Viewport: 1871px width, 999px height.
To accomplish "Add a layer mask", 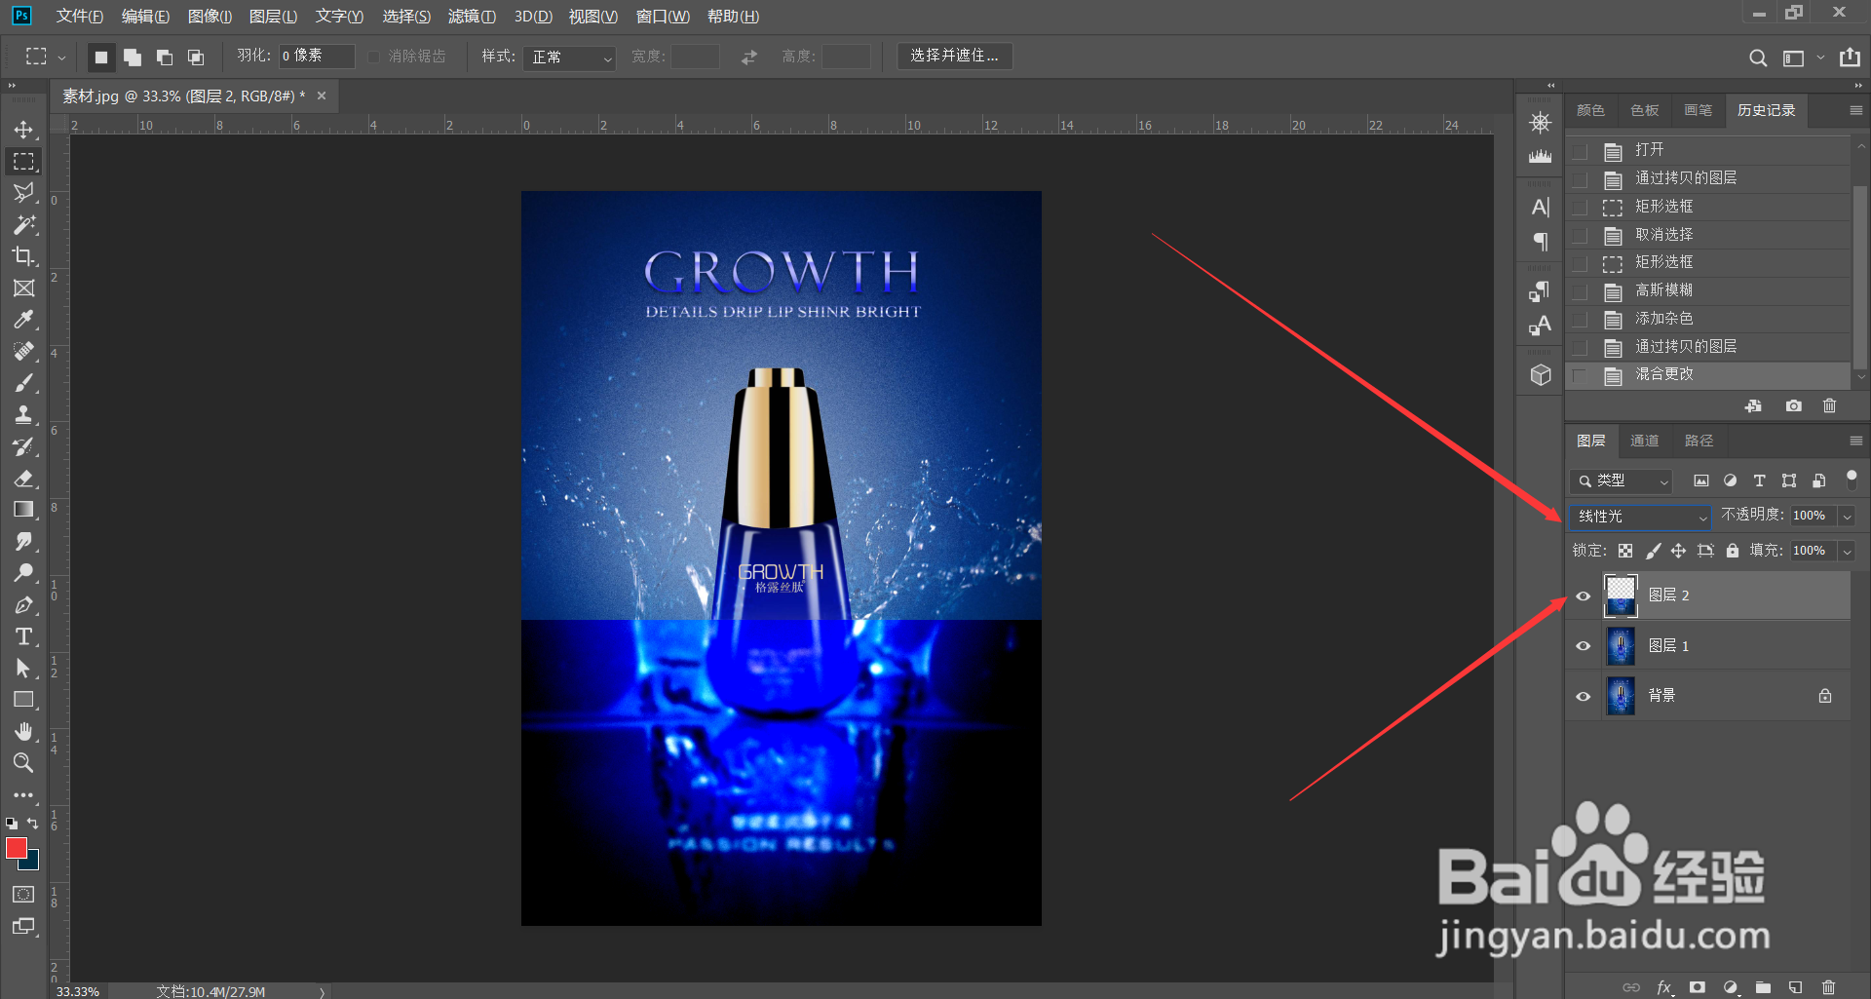I will (1698, 987).
